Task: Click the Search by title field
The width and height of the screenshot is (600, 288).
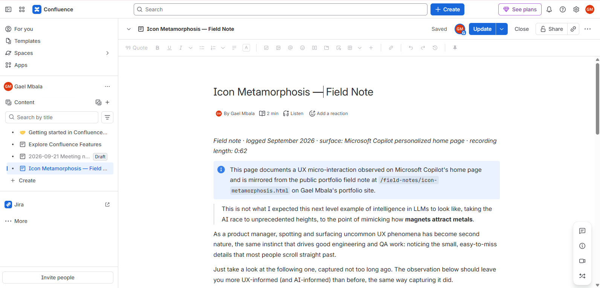Action: [52, 117]
